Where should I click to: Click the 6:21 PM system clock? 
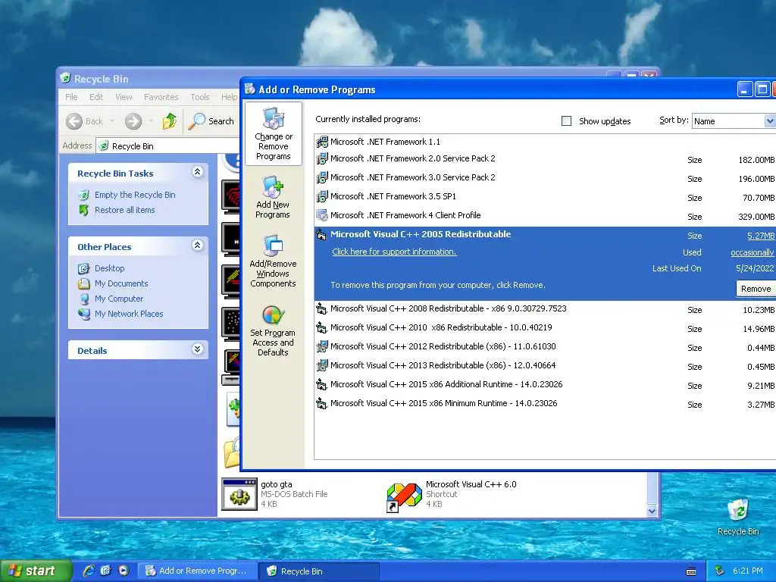coord(748,571)
